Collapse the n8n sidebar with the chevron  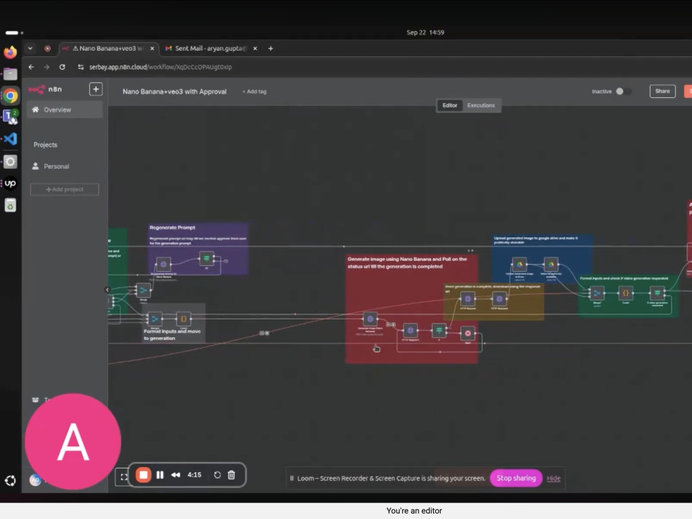107,290
